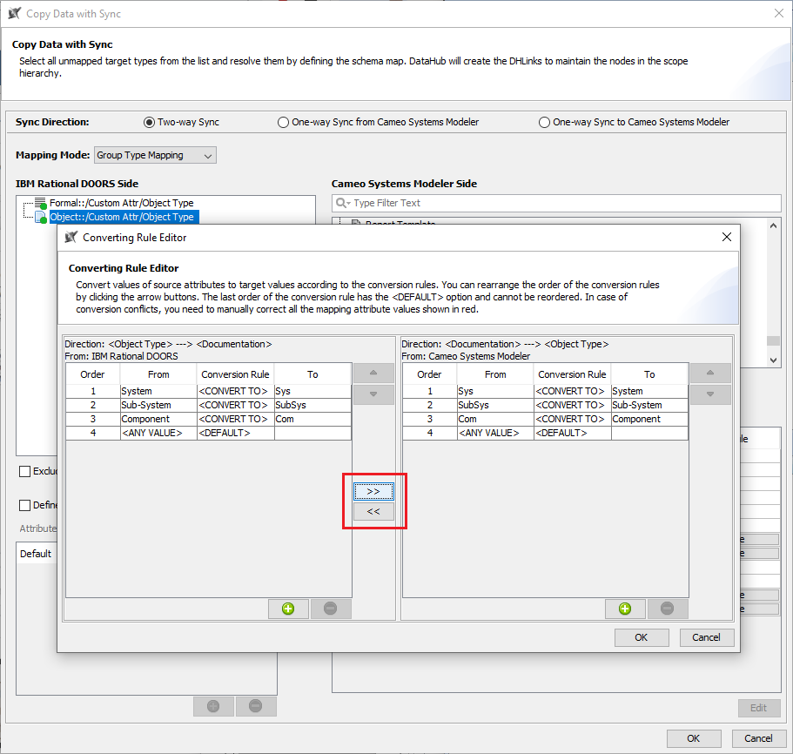
Task: Click OK in Copy Data with Sync window
Action: pyautogui.click(x=694, y=738)
